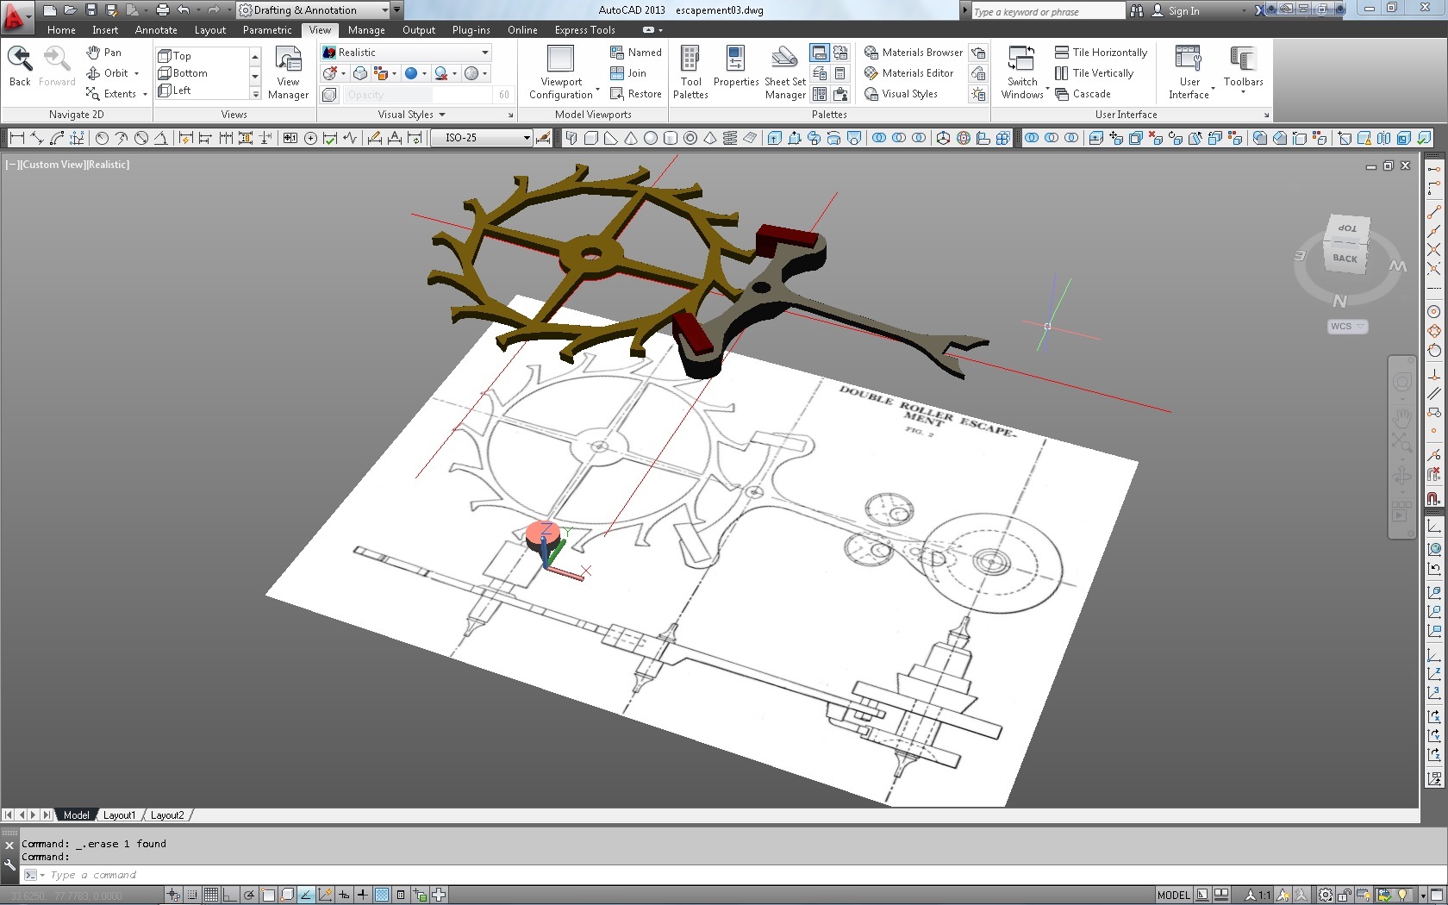Click the Cascade windows button
The height and width of the screenshot is (905, 1448).
coord(1083,94)
